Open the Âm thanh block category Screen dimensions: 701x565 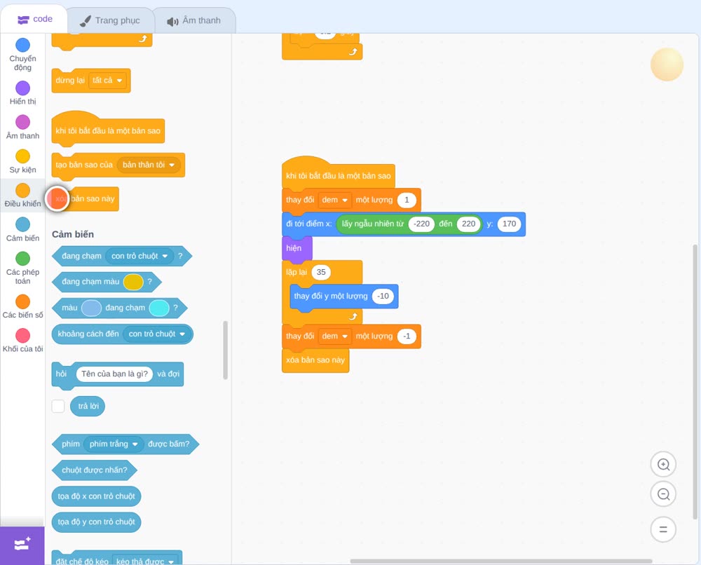[x=23, y=127]
